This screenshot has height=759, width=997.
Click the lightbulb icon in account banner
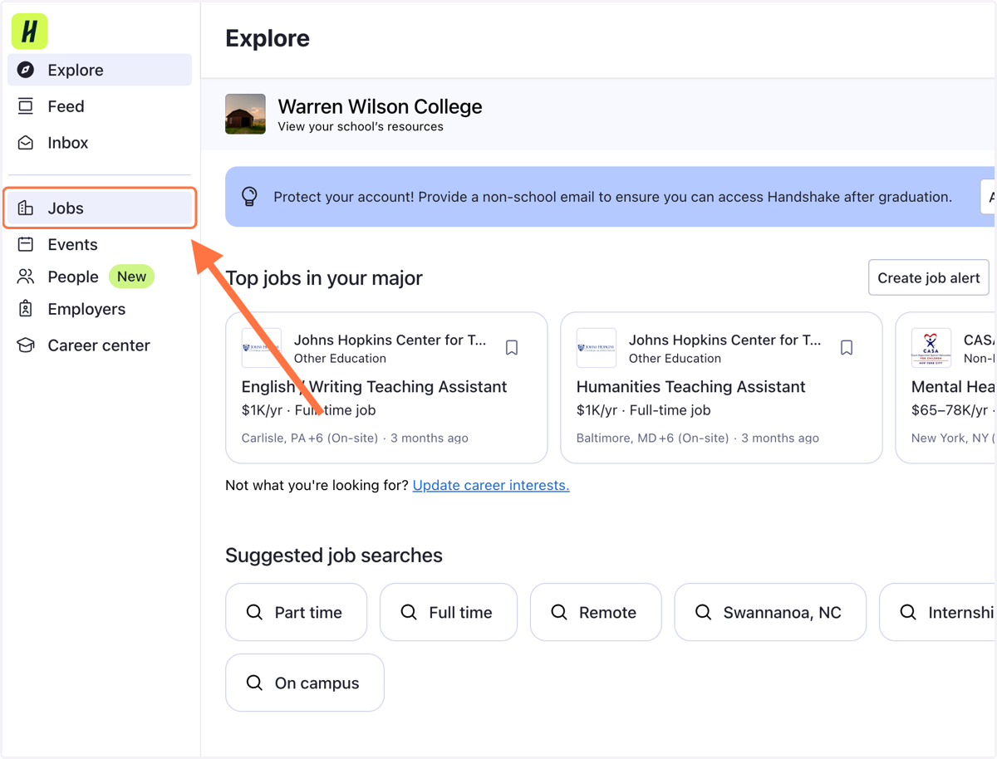pos(249,197)
